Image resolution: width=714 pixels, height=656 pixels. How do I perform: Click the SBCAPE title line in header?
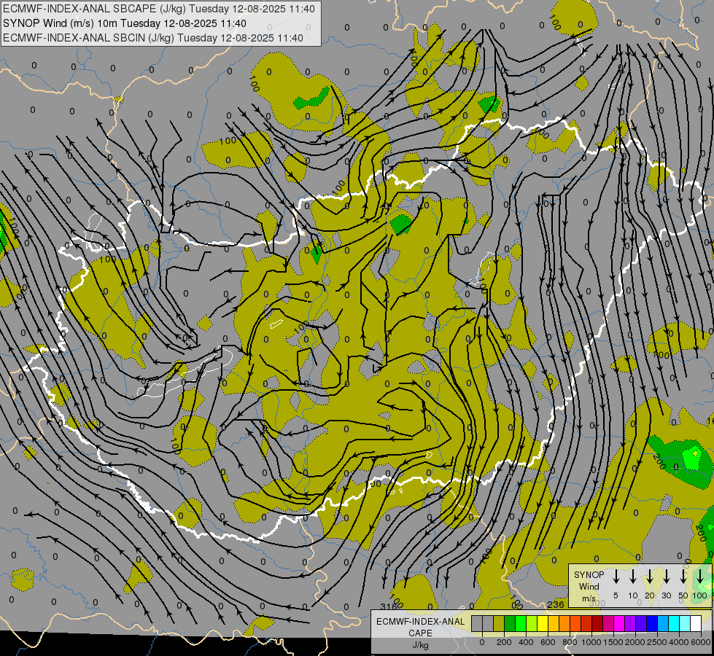159,9
